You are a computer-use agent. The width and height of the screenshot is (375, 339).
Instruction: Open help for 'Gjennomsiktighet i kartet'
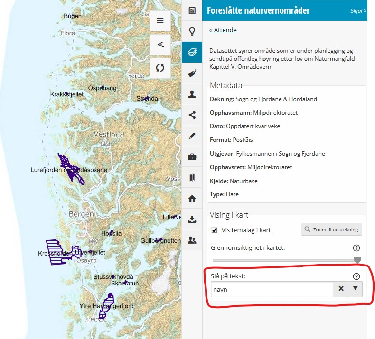356,248
